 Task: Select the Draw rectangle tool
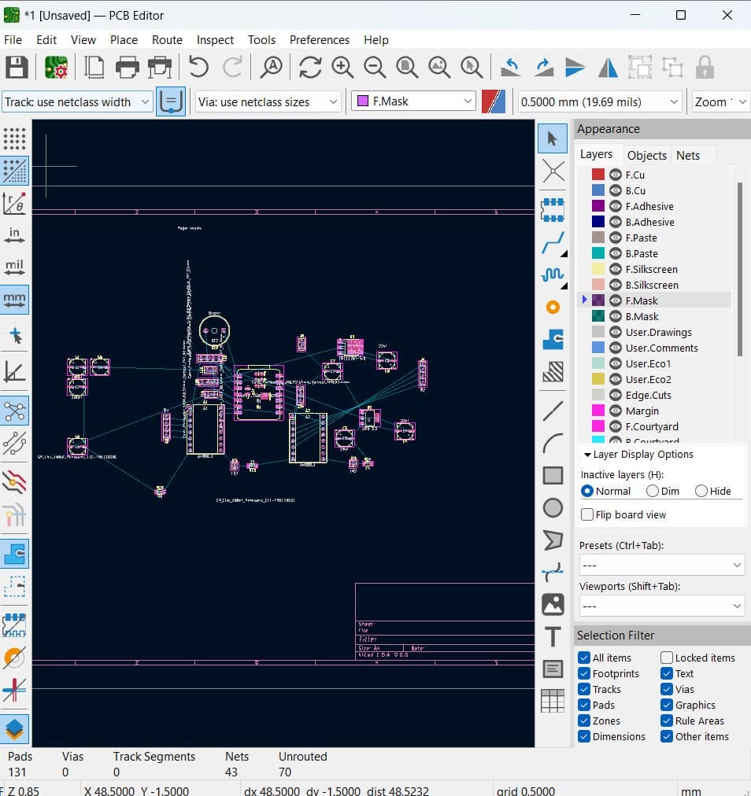pos(553,476)
